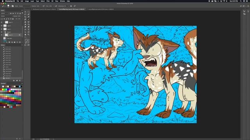Open smoothing options gear icon
The width and height of the screenshot is (250, 140).
pos(71,6)
